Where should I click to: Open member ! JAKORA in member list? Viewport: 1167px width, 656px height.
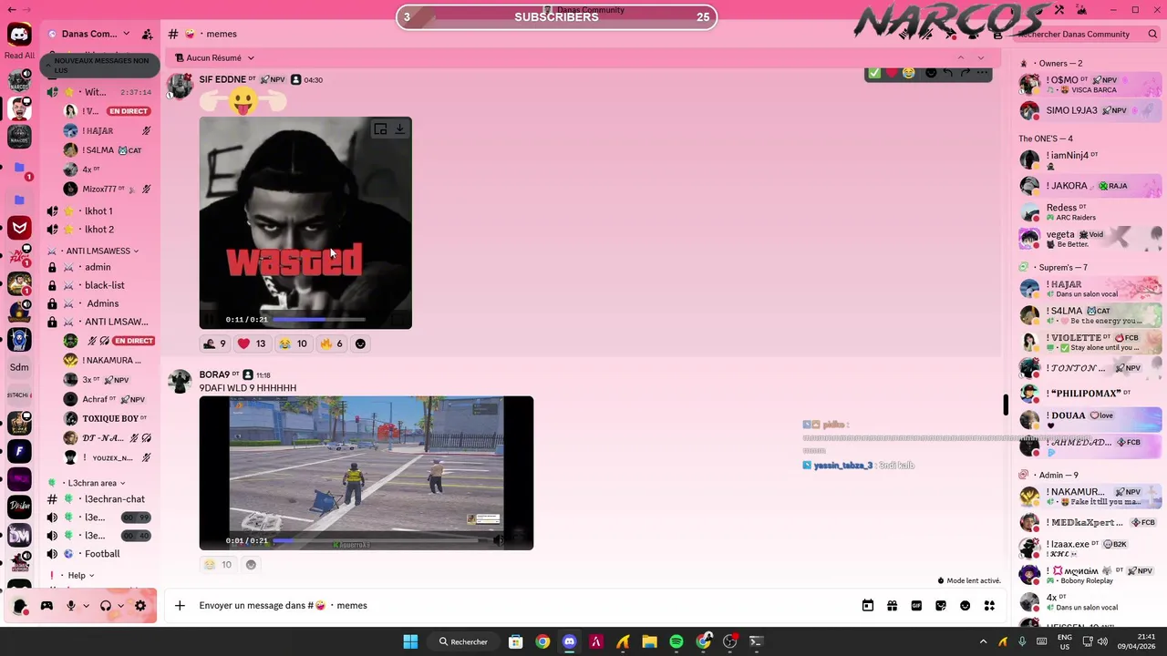point(1090,186)
